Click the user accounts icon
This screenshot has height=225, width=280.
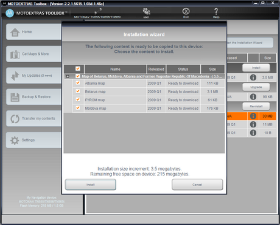pos(146,11)
